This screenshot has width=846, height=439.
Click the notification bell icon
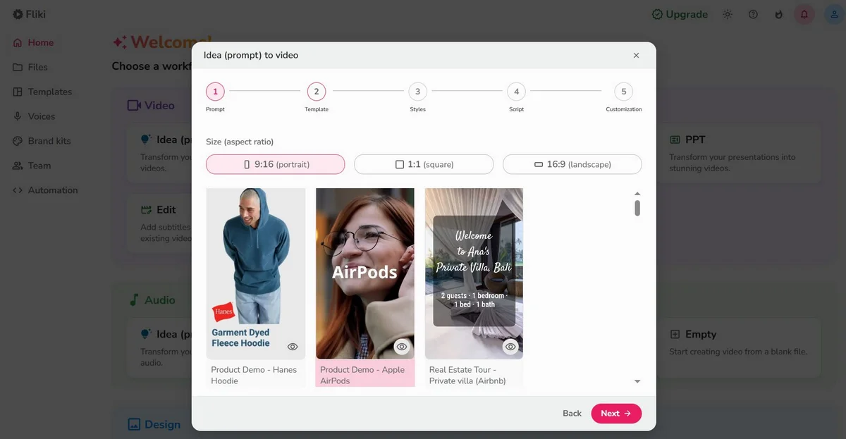[804, 14]
